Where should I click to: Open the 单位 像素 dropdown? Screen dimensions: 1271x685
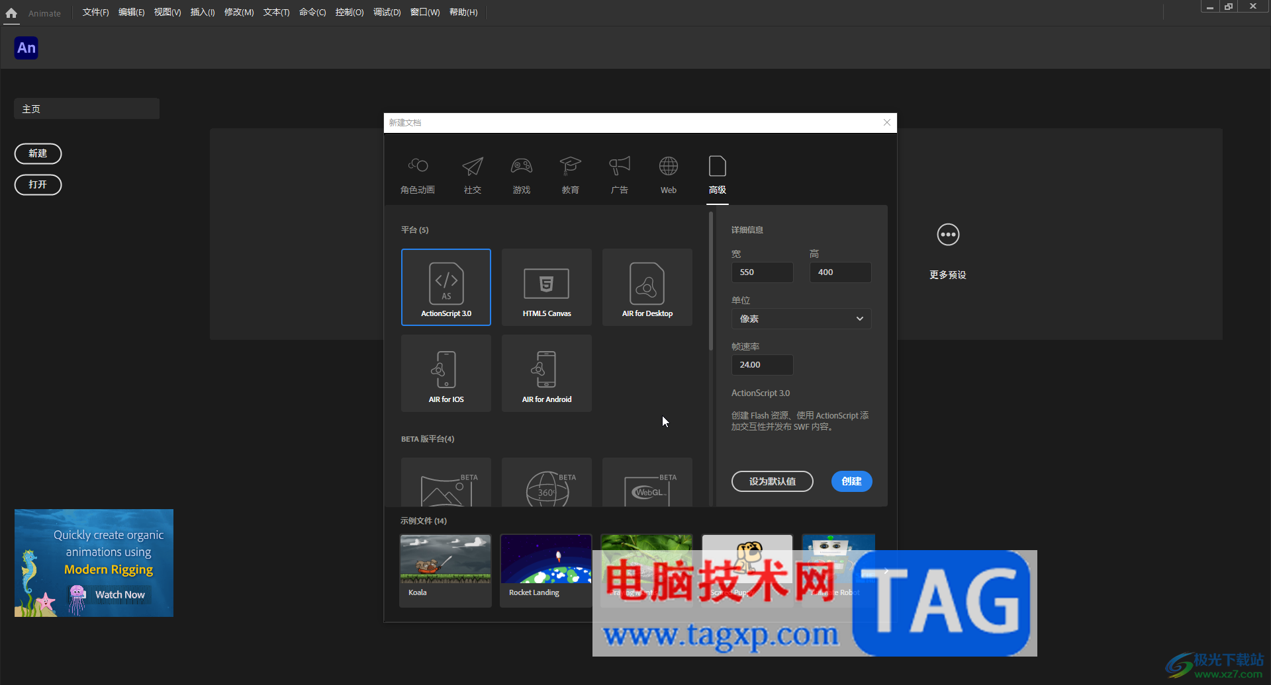tap(801, 319)
